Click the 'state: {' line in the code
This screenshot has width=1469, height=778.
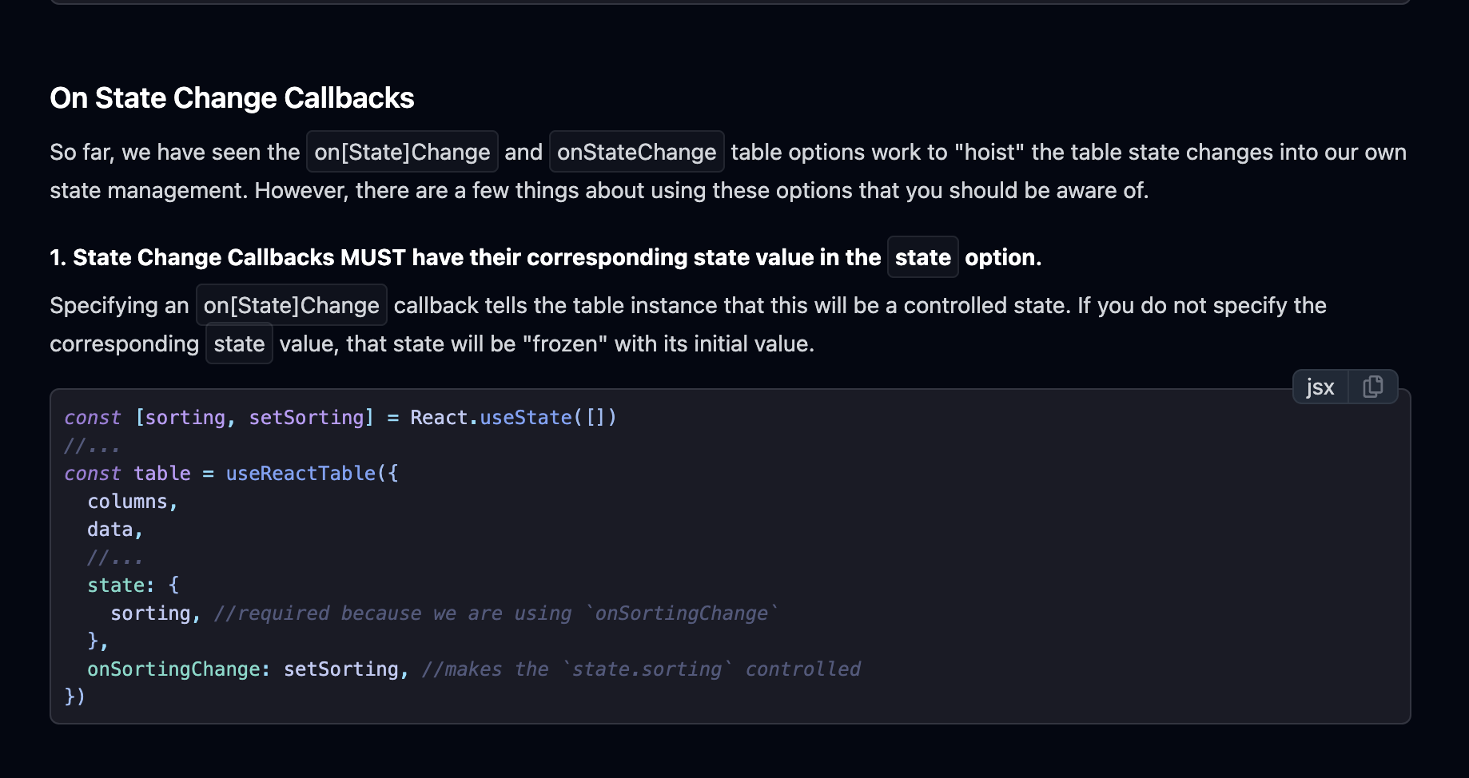pyautogui.click(x=133, y=585)
